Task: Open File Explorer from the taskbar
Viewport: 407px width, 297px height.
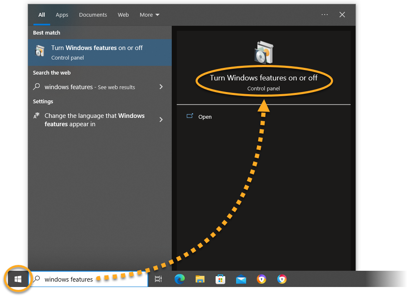Action: pyautogui.click(x=200, y=279)
